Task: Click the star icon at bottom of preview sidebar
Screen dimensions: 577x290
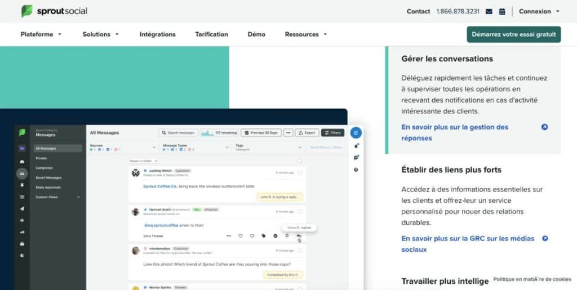Action: [22, 256]
